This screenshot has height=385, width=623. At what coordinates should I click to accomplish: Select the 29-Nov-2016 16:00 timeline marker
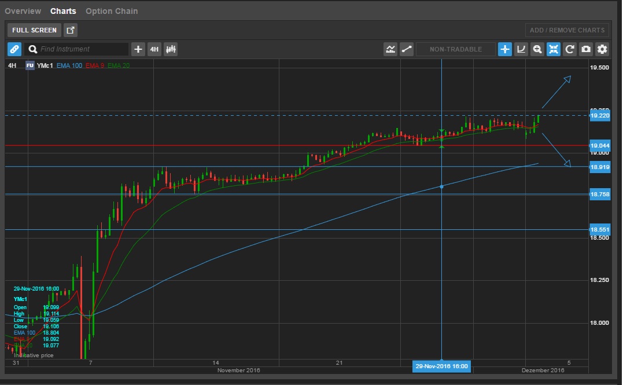(443, 366)
